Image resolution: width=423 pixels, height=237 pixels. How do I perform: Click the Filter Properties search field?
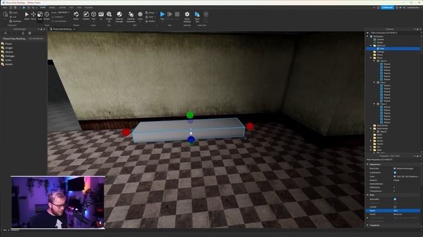(x=393, y=159)
